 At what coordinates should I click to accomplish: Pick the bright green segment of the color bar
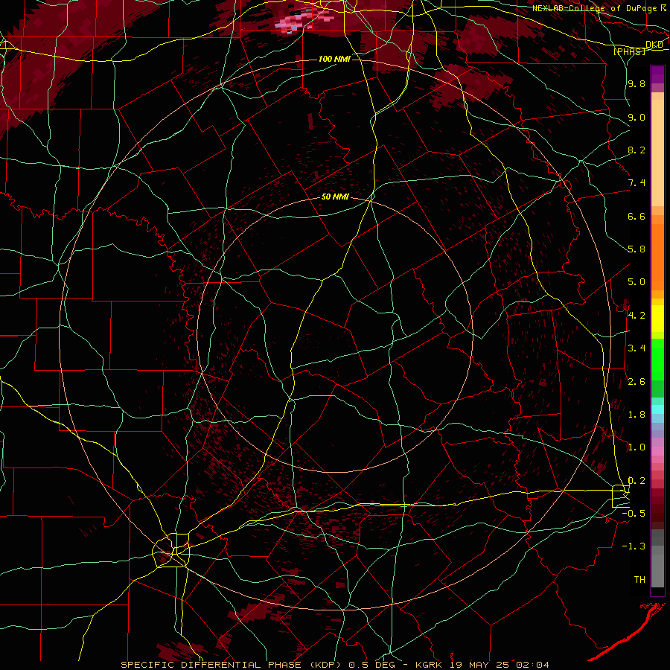point(657,359)
